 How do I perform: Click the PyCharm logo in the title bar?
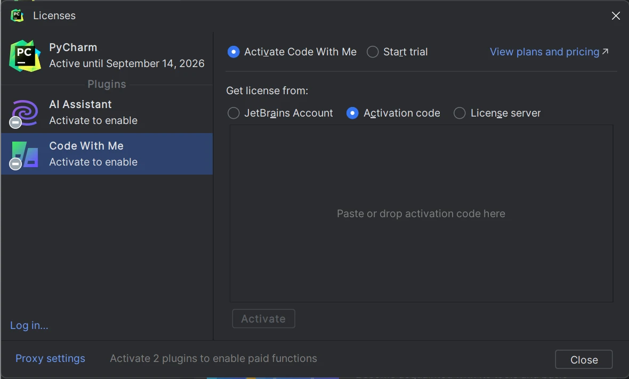[x=17, y=15]
